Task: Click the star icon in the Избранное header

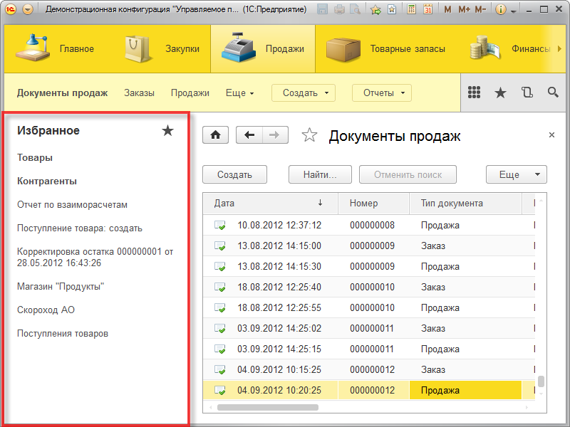Action: click(x=168, y=130)
